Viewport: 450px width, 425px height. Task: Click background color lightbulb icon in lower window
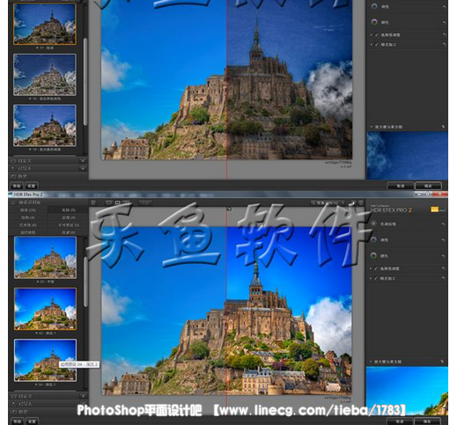coord(353,203)
